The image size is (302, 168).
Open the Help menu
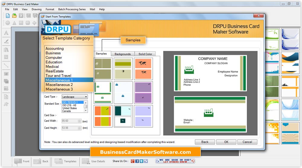point(102,9)
